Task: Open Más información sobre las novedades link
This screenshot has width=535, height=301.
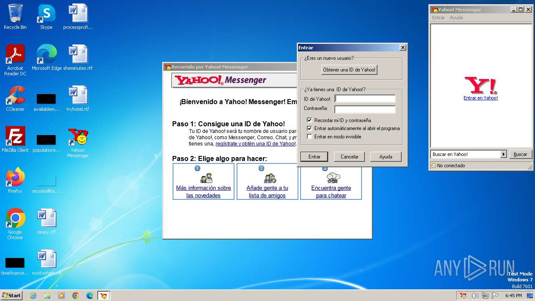Action: pos(204,191)
